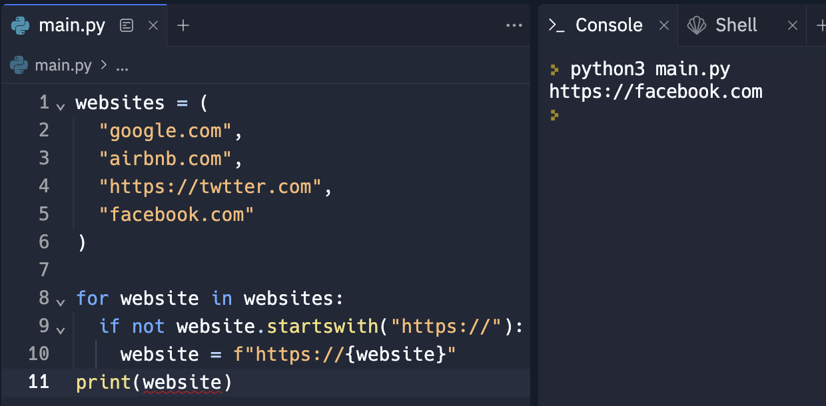Click main.py in the breadcrumb path
The image size is (826, 406).
point(63,65)
